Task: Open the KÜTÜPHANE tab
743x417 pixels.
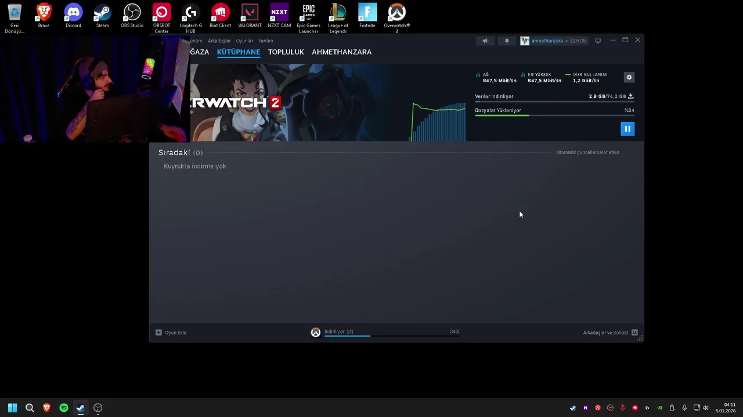Action: coord(239,52)
